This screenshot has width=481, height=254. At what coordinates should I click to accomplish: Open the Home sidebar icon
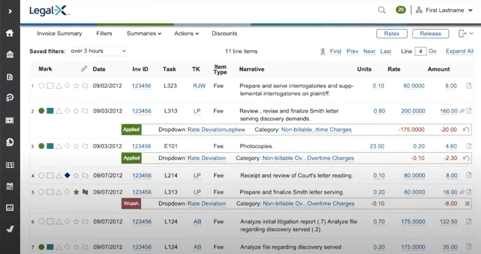coord(10,33)
